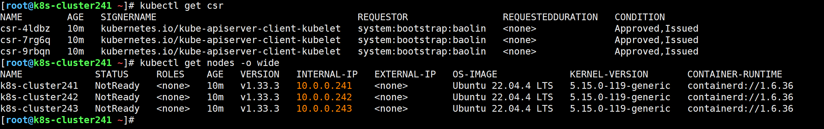Click the csr-4ldbz certificate request name

coord(25,29)
